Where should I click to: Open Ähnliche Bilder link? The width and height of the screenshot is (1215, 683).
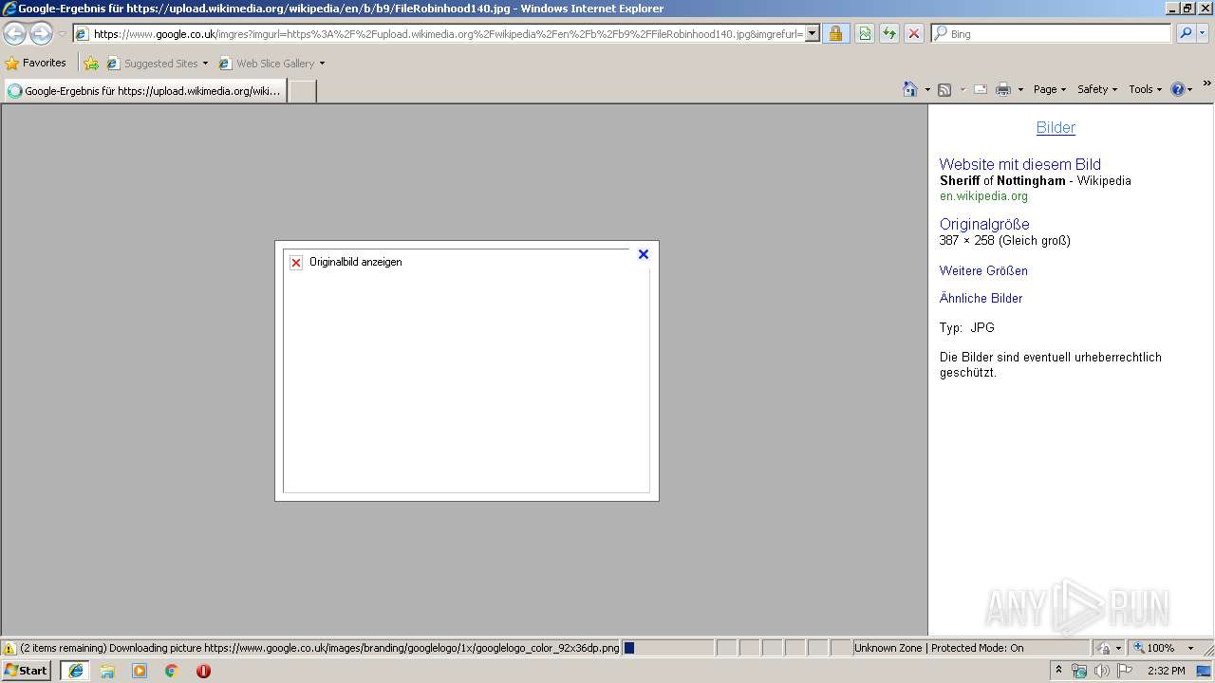(981, 298)
